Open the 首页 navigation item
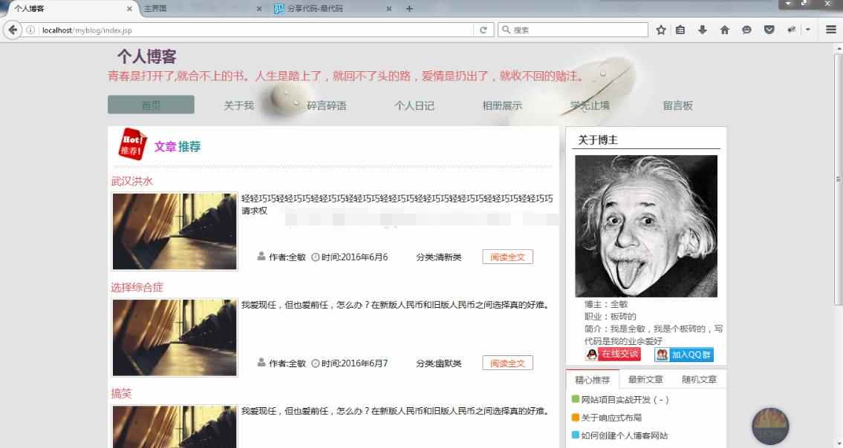This screenshot has height=448, width=843. 151,105
